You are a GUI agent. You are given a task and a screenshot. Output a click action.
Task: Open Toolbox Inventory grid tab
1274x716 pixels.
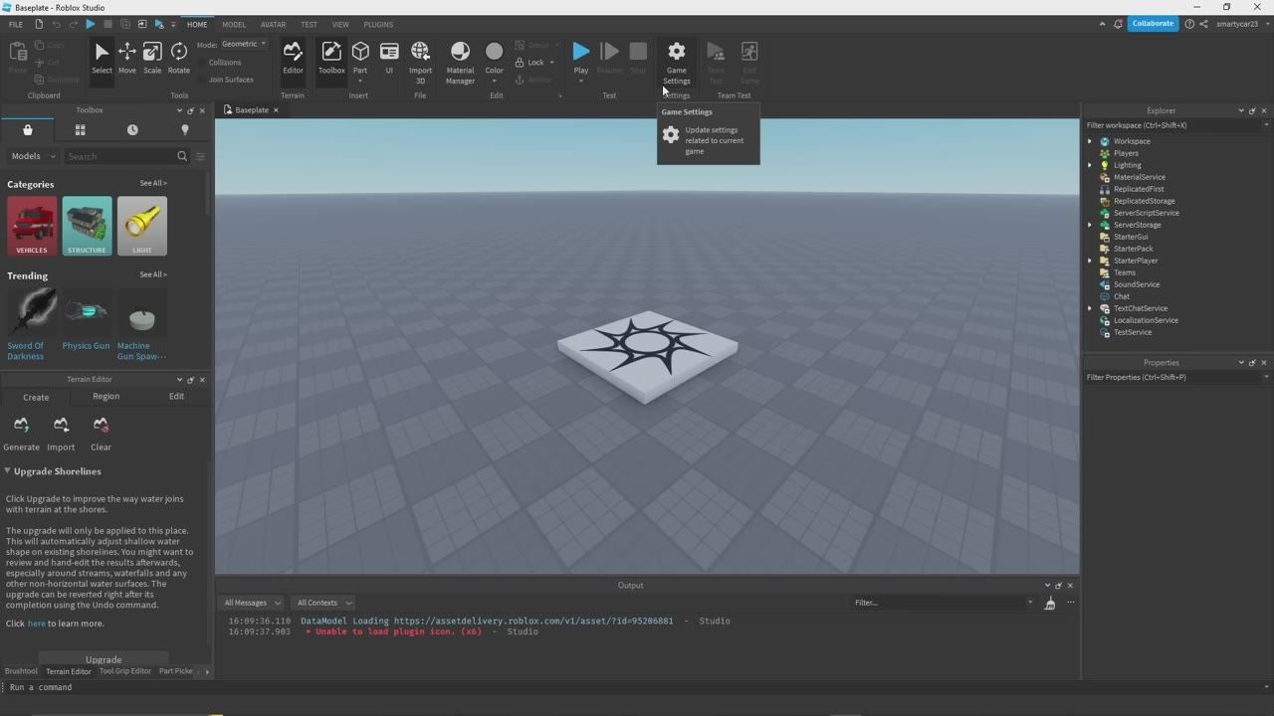tap(80, 130)
